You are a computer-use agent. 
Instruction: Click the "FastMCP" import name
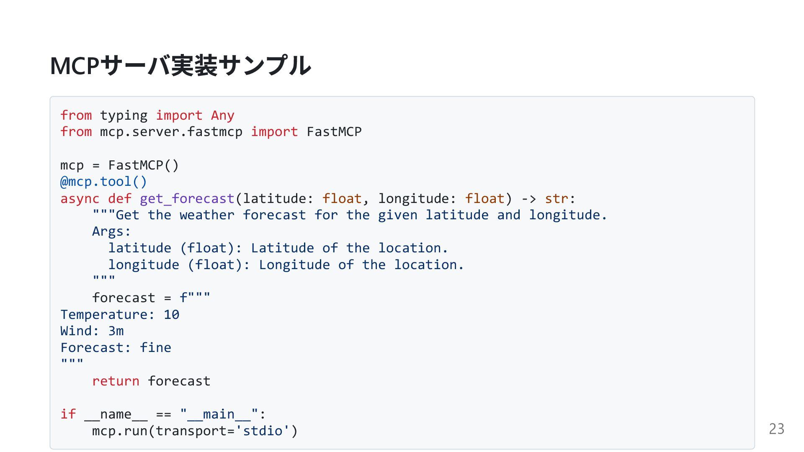[x=334, y=132]
